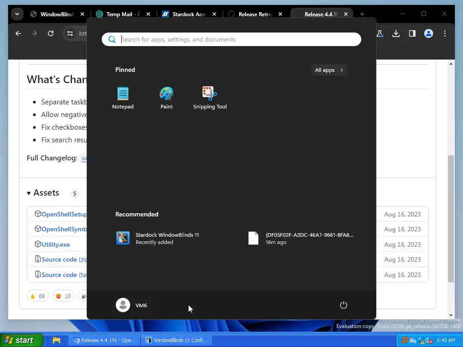Toggle Chrome side panel
This screenshot has height=347, width=463.
412,33
